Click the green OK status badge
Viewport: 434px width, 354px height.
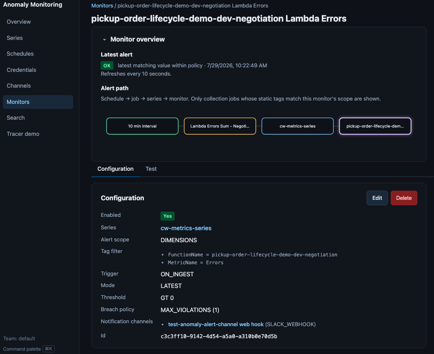click(107, 66)
